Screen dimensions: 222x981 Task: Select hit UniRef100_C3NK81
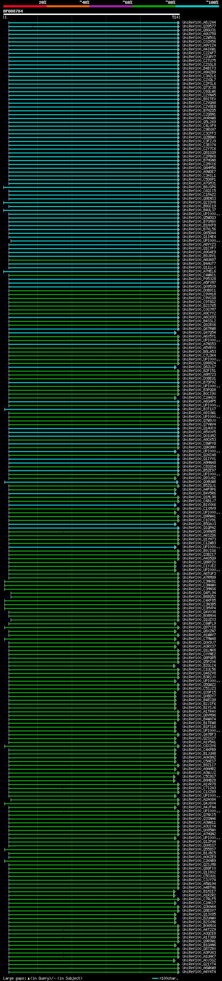tap(199, 582)
